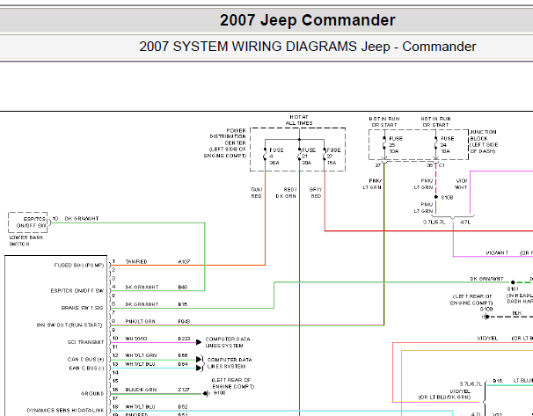This screenshot has width=533, height=416.
Task: Click pin number "27" below fuse 25
Action: pyautogui.click(x=378, y=165)
